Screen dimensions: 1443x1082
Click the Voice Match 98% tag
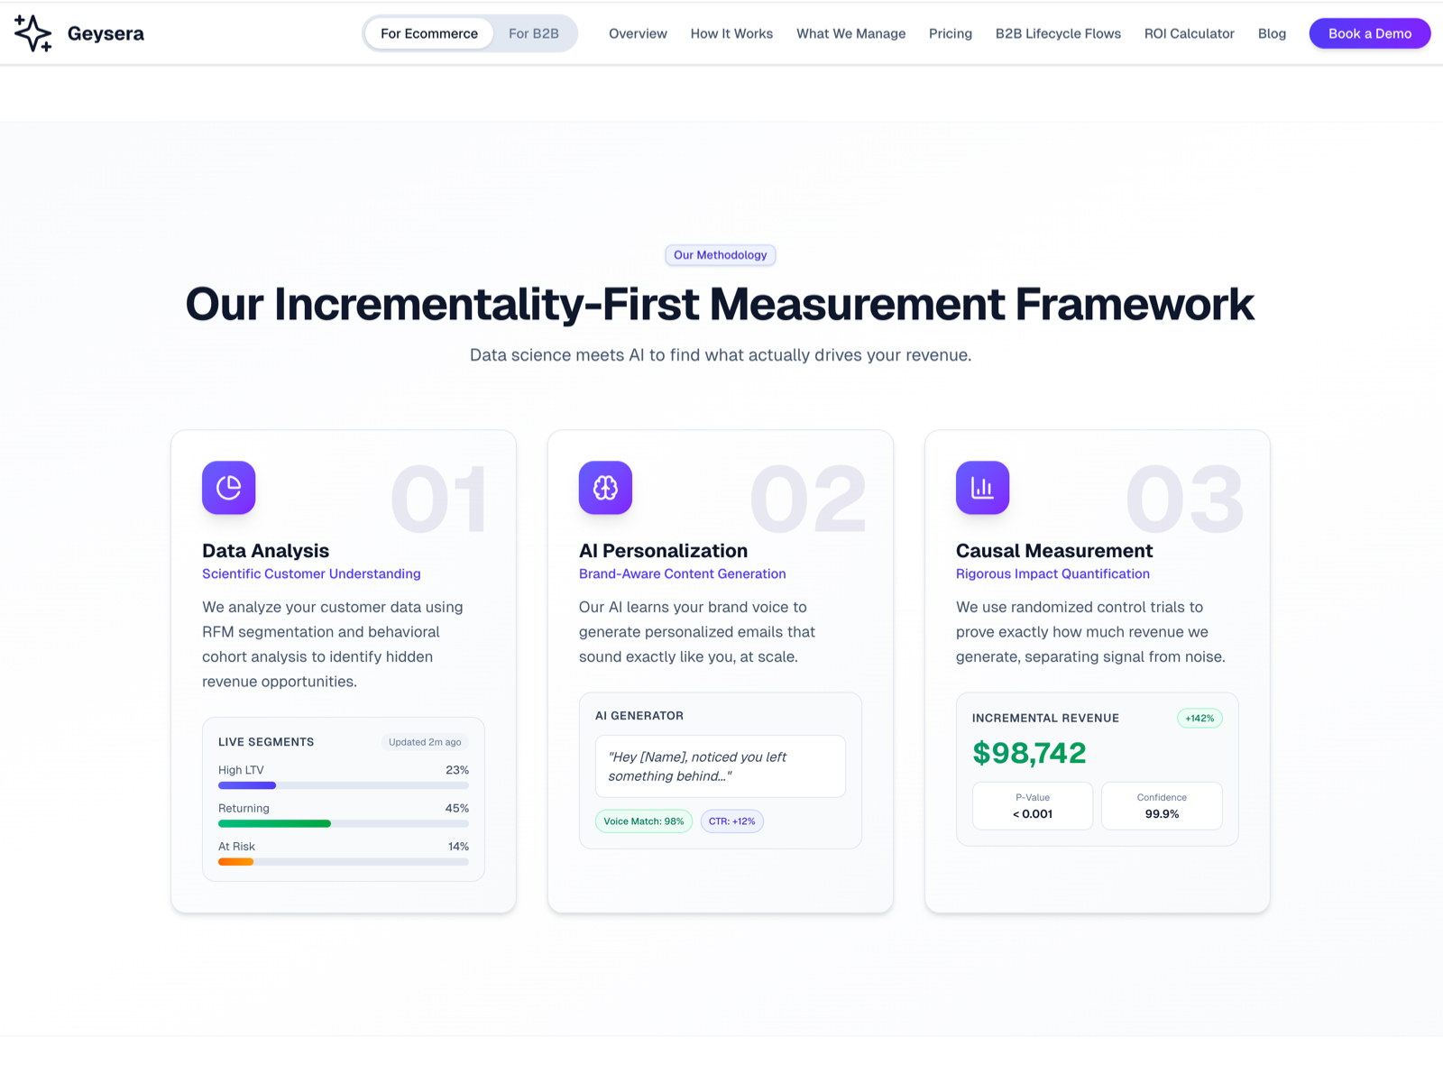[x=643, y=821]
